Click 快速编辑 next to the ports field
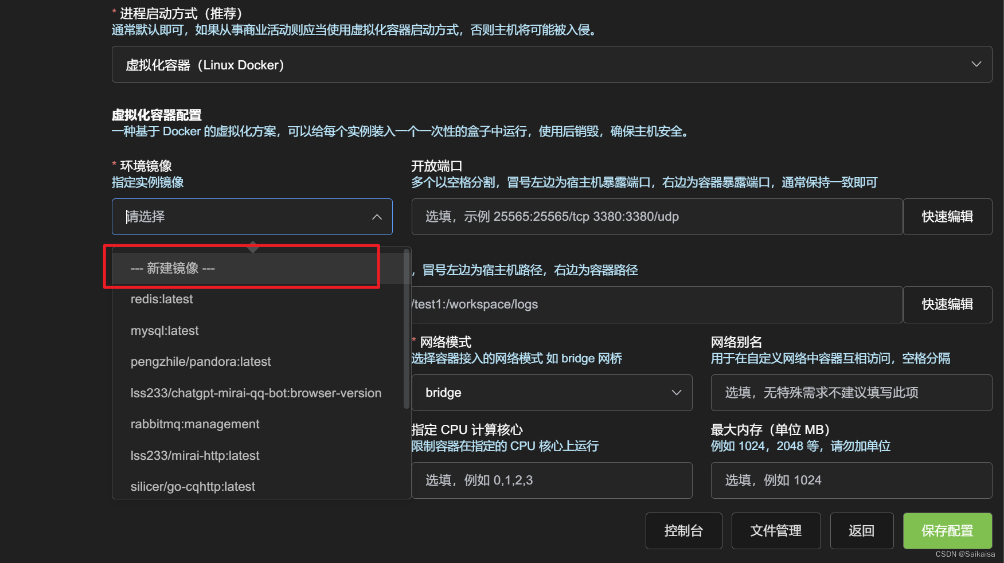Image resolution: width=1004 pixels, height=563 pixels. [947, 217]
